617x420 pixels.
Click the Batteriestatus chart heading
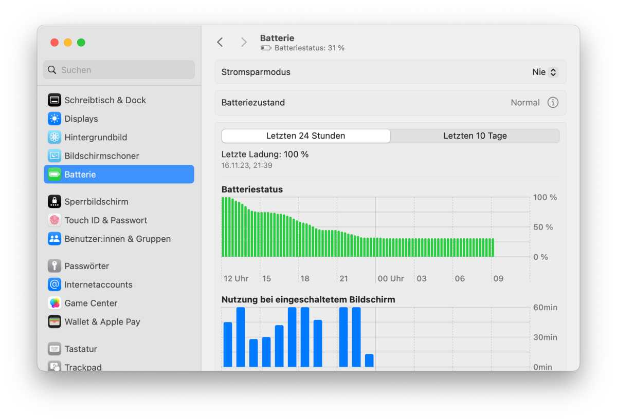tap(252, 189)
